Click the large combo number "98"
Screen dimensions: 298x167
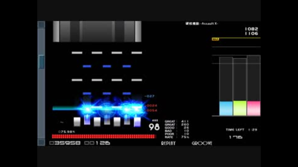154,127
